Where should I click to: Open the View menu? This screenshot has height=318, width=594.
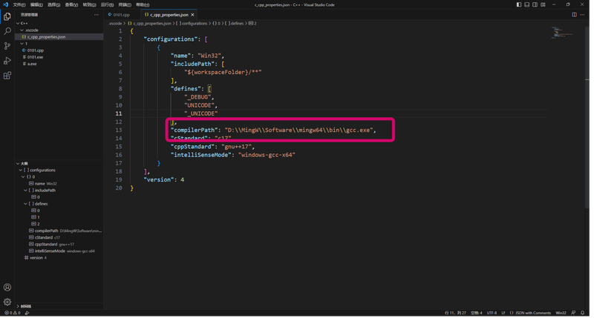click(71, 4)
